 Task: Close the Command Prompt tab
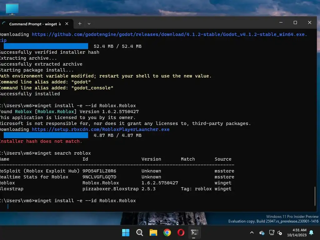67,24
